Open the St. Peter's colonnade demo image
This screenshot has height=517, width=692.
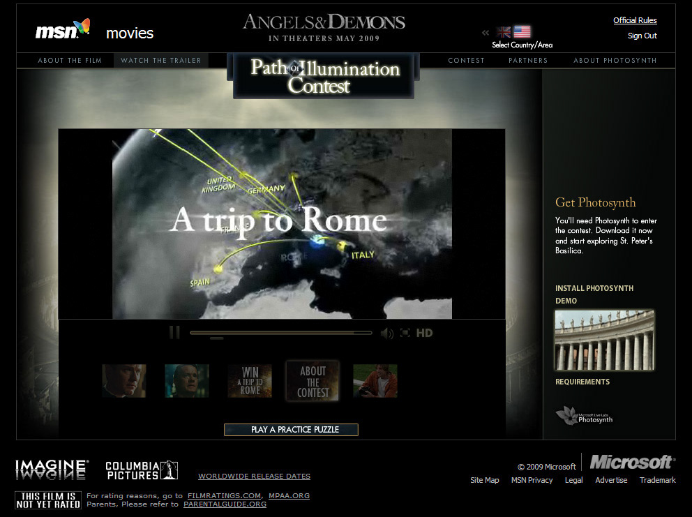[605, 340]
